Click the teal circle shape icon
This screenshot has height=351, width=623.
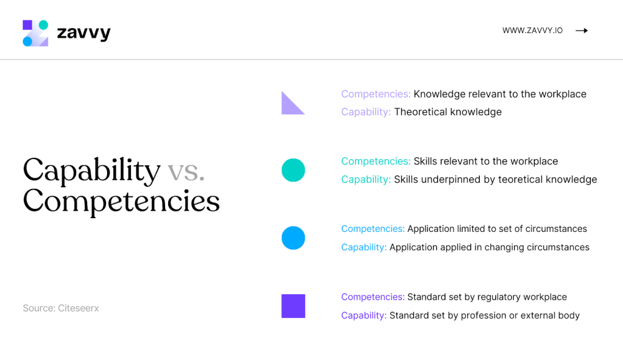click(293, 170)
